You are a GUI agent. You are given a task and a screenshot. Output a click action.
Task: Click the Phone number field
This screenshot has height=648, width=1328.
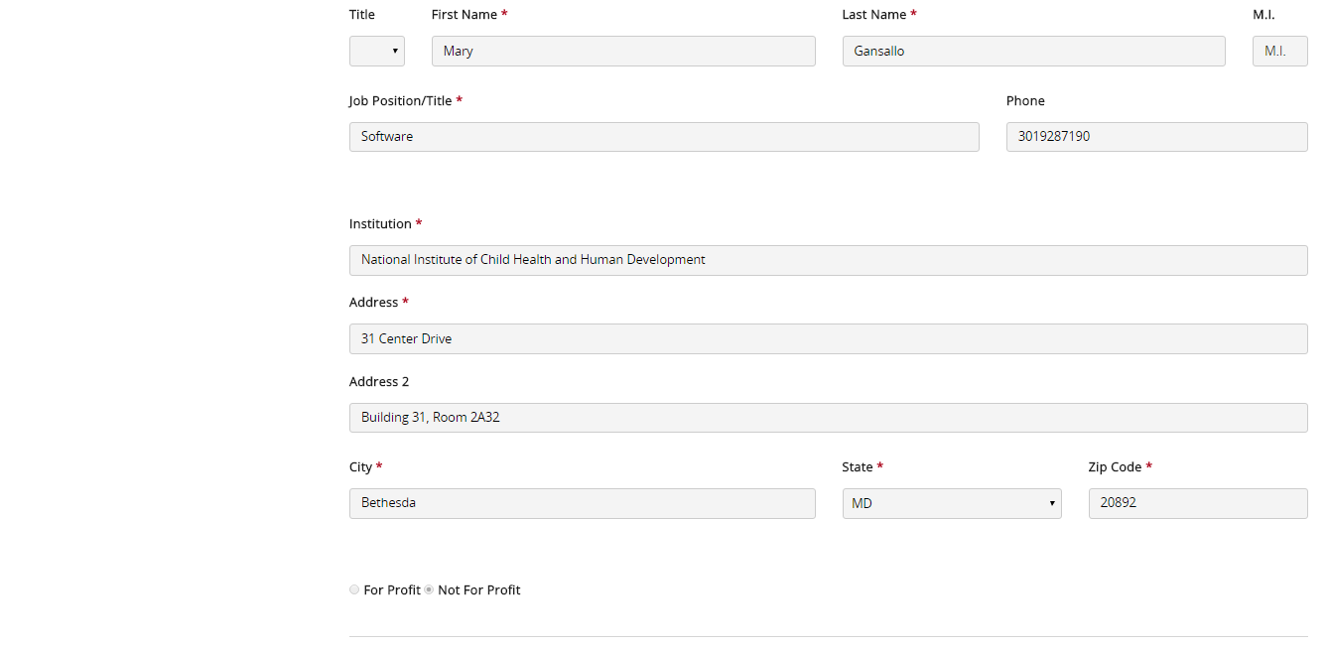(x=1156, y=137)
